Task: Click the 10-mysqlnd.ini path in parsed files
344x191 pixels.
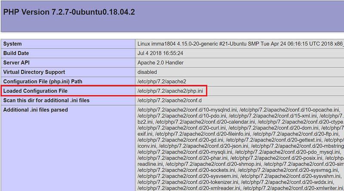Action: (x=187, y=110)
